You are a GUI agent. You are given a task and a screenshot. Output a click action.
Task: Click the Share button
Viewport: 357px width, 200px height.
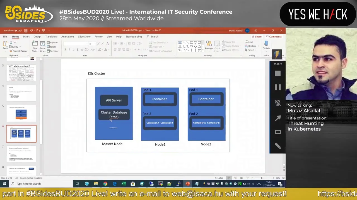point(257,37)
